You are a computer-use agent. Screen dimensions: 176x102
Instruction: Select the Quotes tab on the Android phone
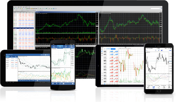54,47
